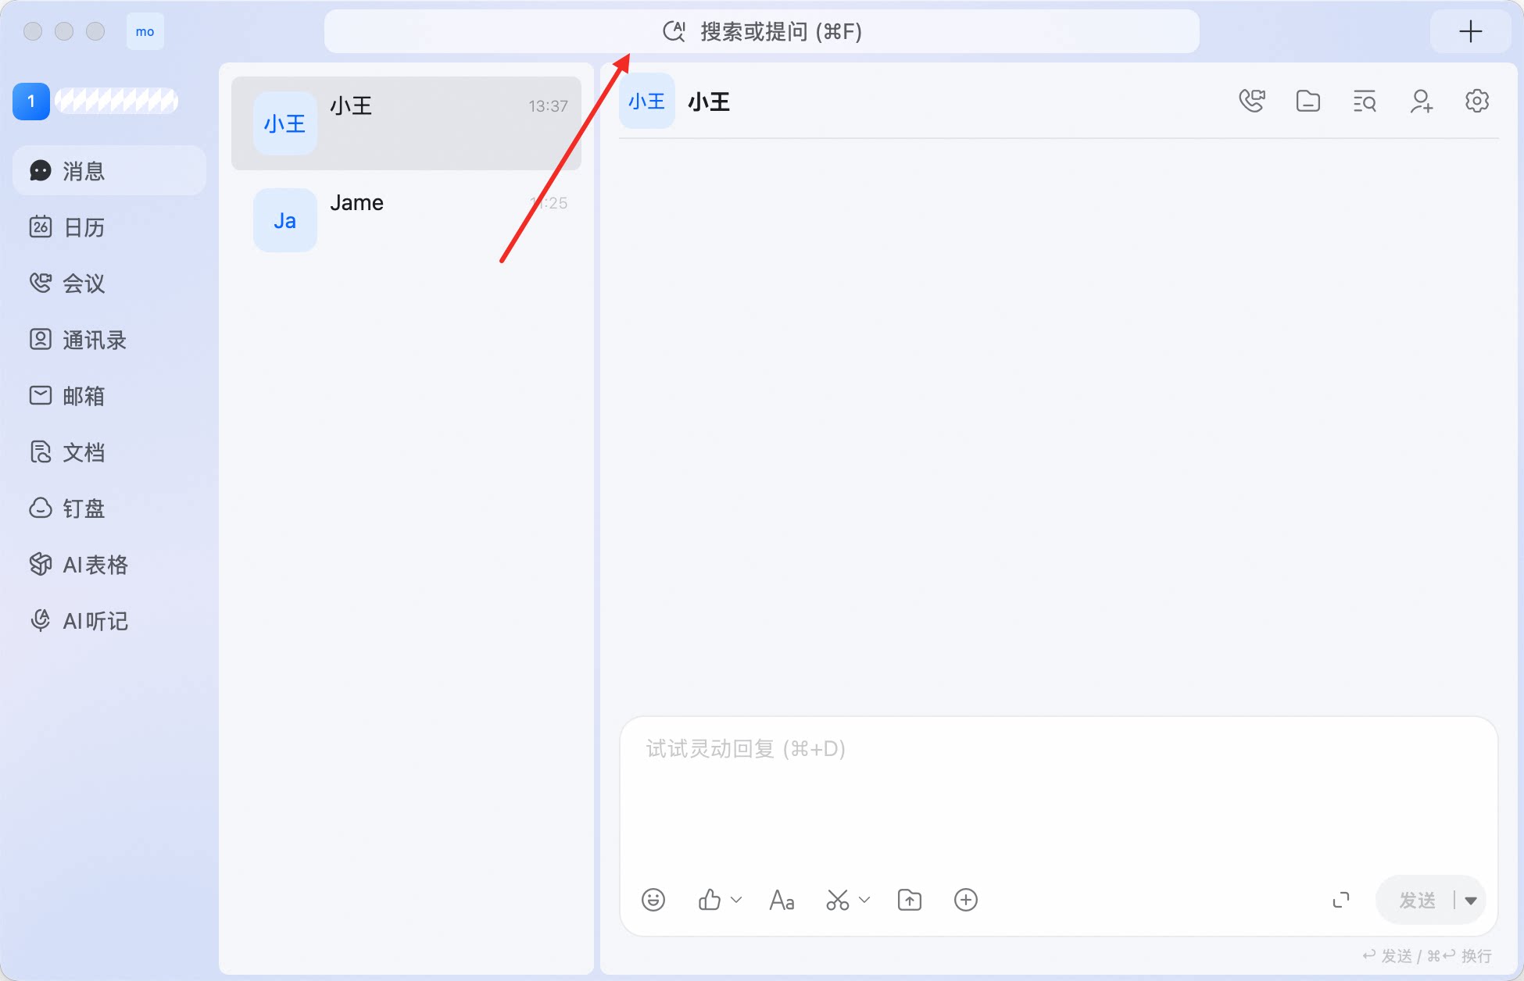1524x981 pixels.
Task: Open text formatting Aa option
Action: coord(782,900)
